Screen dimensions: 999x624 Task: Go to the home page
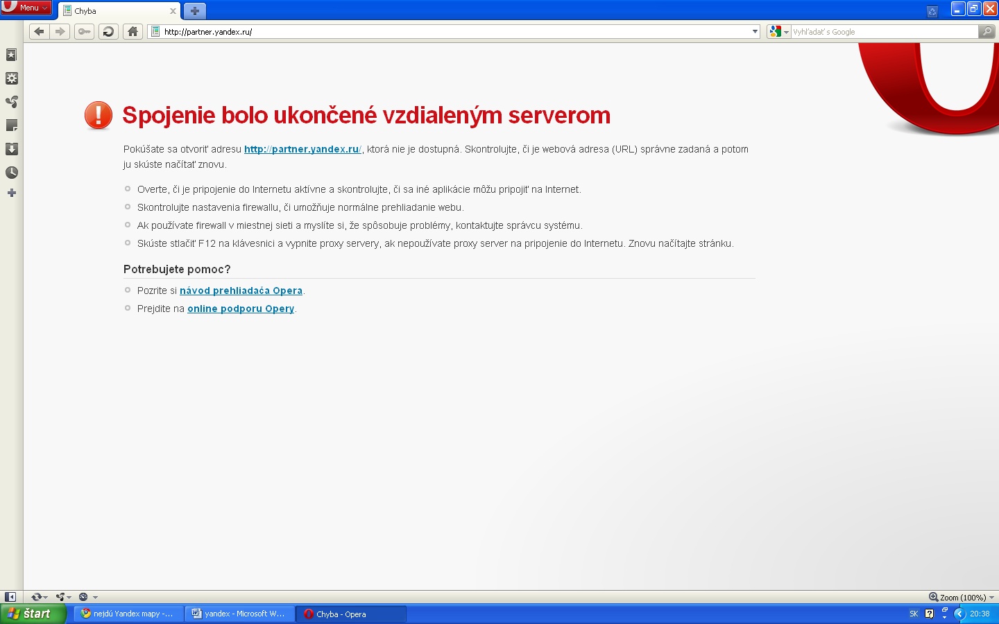133,31
